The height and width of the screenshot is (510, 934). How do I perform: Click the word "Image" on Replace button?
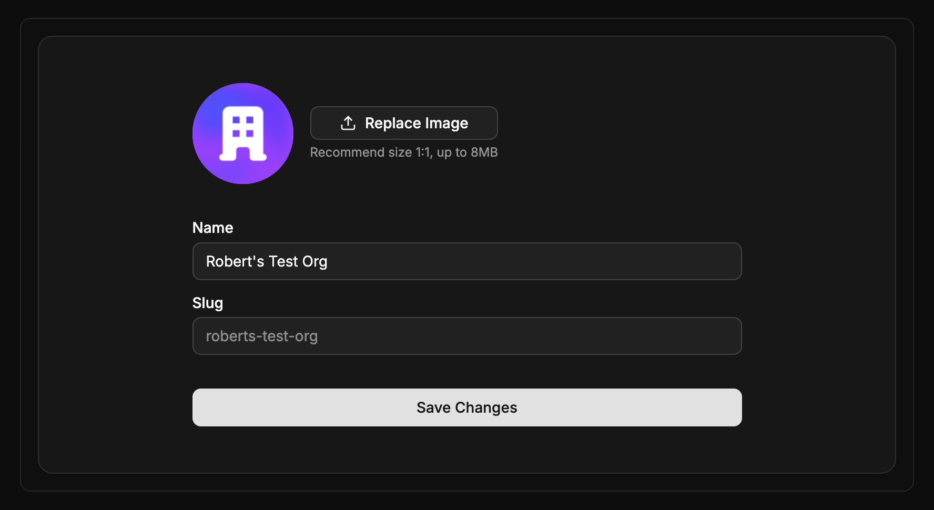pyautogui.click(x=446, y=123)
